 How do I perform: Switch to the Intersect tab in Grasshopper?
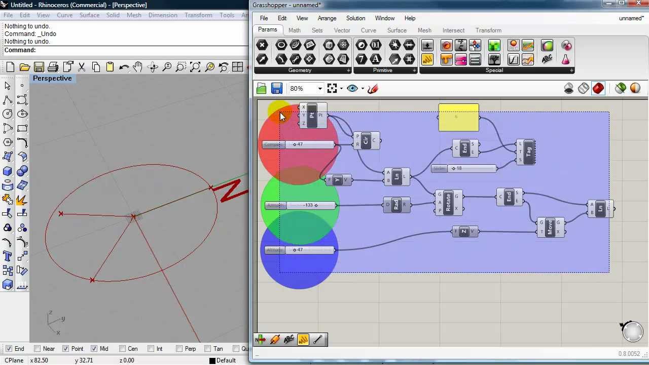453,30
